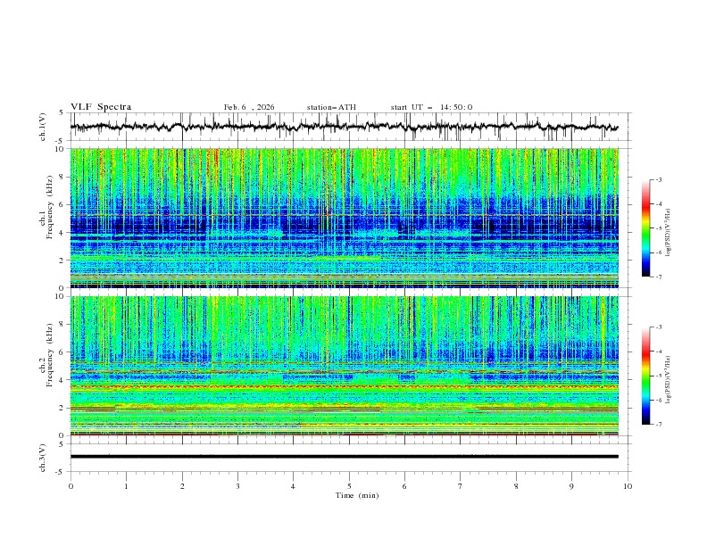
Task: Click time axis tick label "6"
Action: (404, 486)
